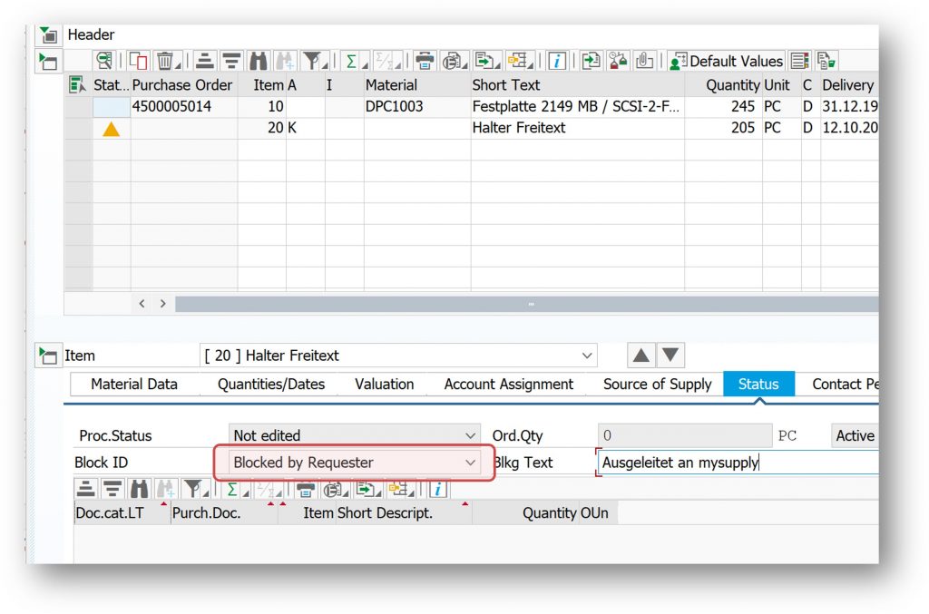Click the warning triangle in item 20 row
929x614 pixels.
click(x=111, y=129)
